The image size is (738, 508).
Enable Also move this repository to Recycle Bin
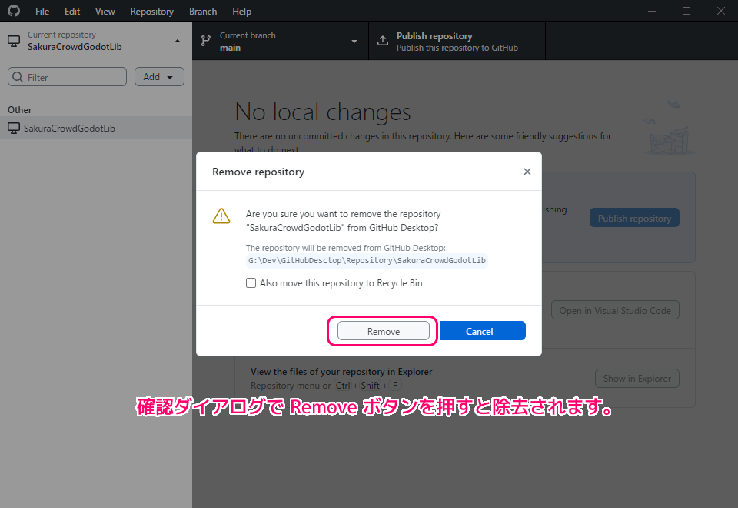251,282
